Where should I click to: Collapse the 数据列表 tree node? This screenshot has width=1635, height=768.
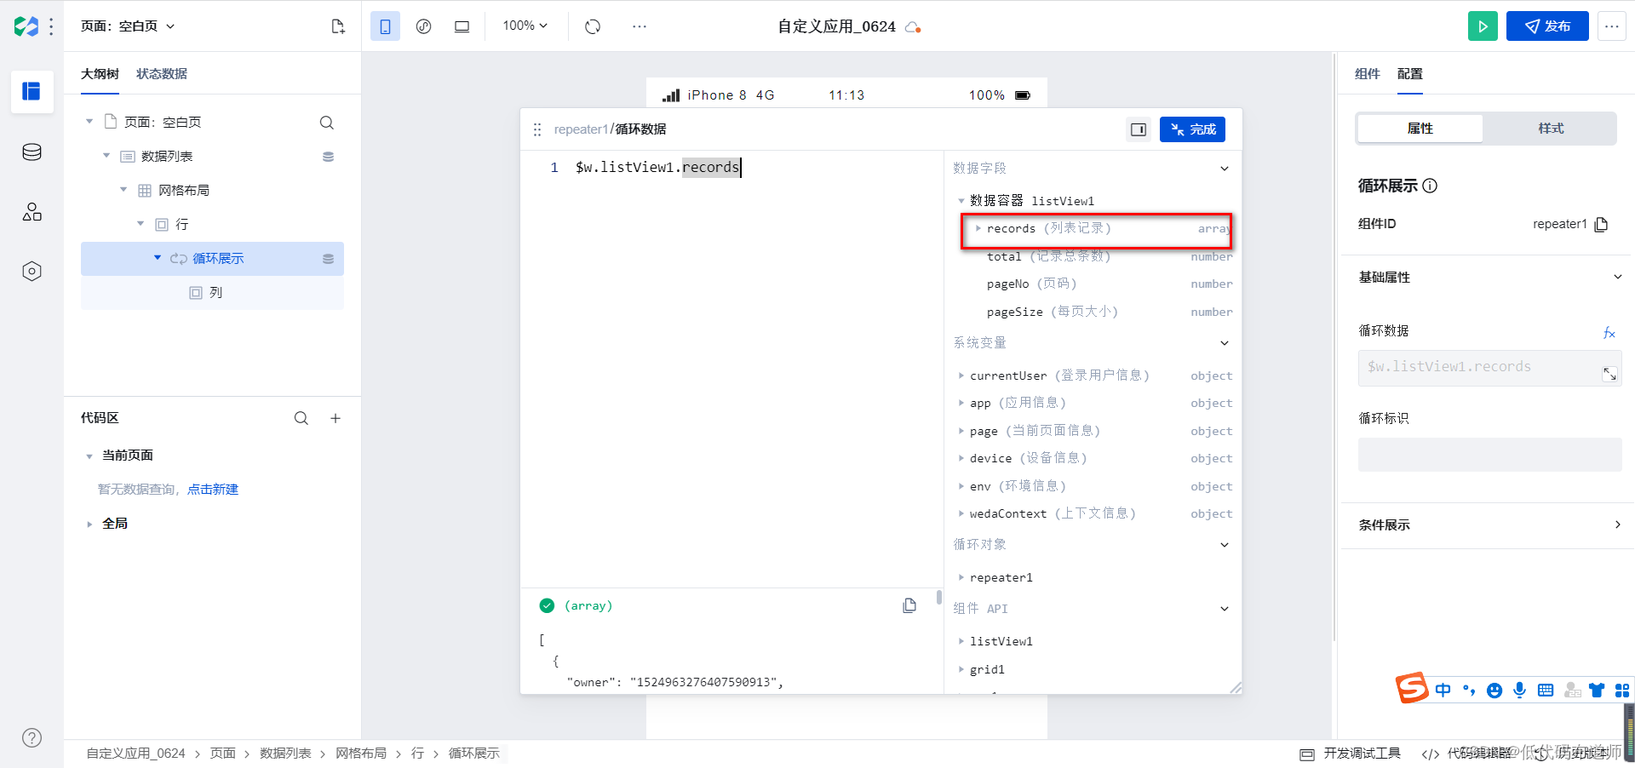coord(106,156)
